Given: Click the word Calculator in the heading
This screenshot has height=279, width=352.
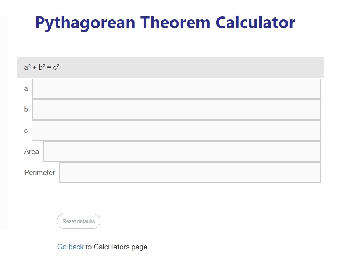Looking at the screenshot, I should [255, 22].
